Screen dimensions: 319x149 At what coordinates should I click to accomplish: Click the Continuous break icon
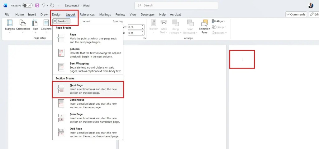(61, 103)
